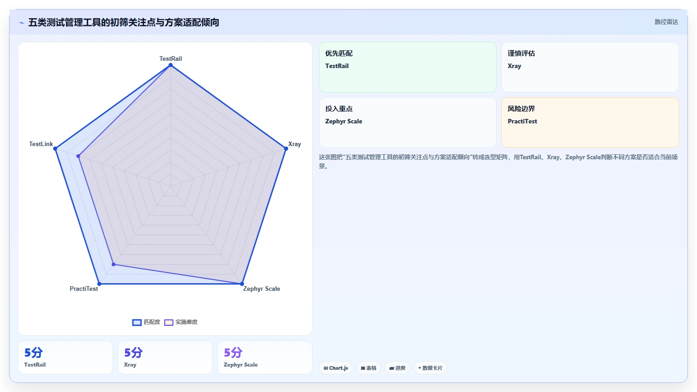Select the TestLink inner 实施难度 data point

click(x=78, y=156)
